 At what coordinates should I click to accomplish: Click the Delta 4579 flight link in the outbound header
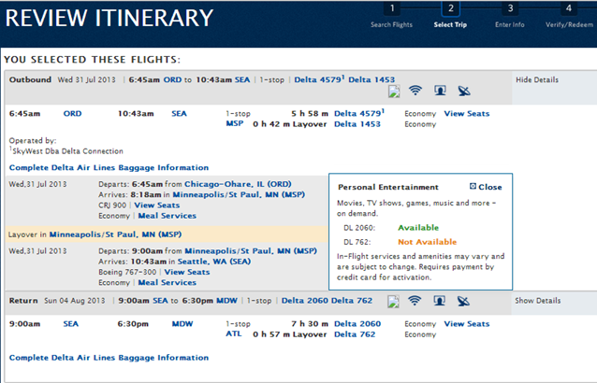pyautogui.click(x=319, y=79)
